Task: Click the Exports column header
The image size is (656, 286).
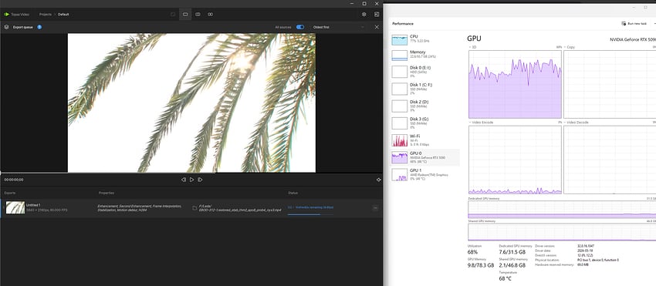Action: (9, 193)
